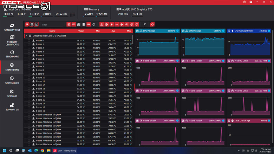Tick the P-core 3 row checkbox
274x154 pixels.
coord(29,52)
